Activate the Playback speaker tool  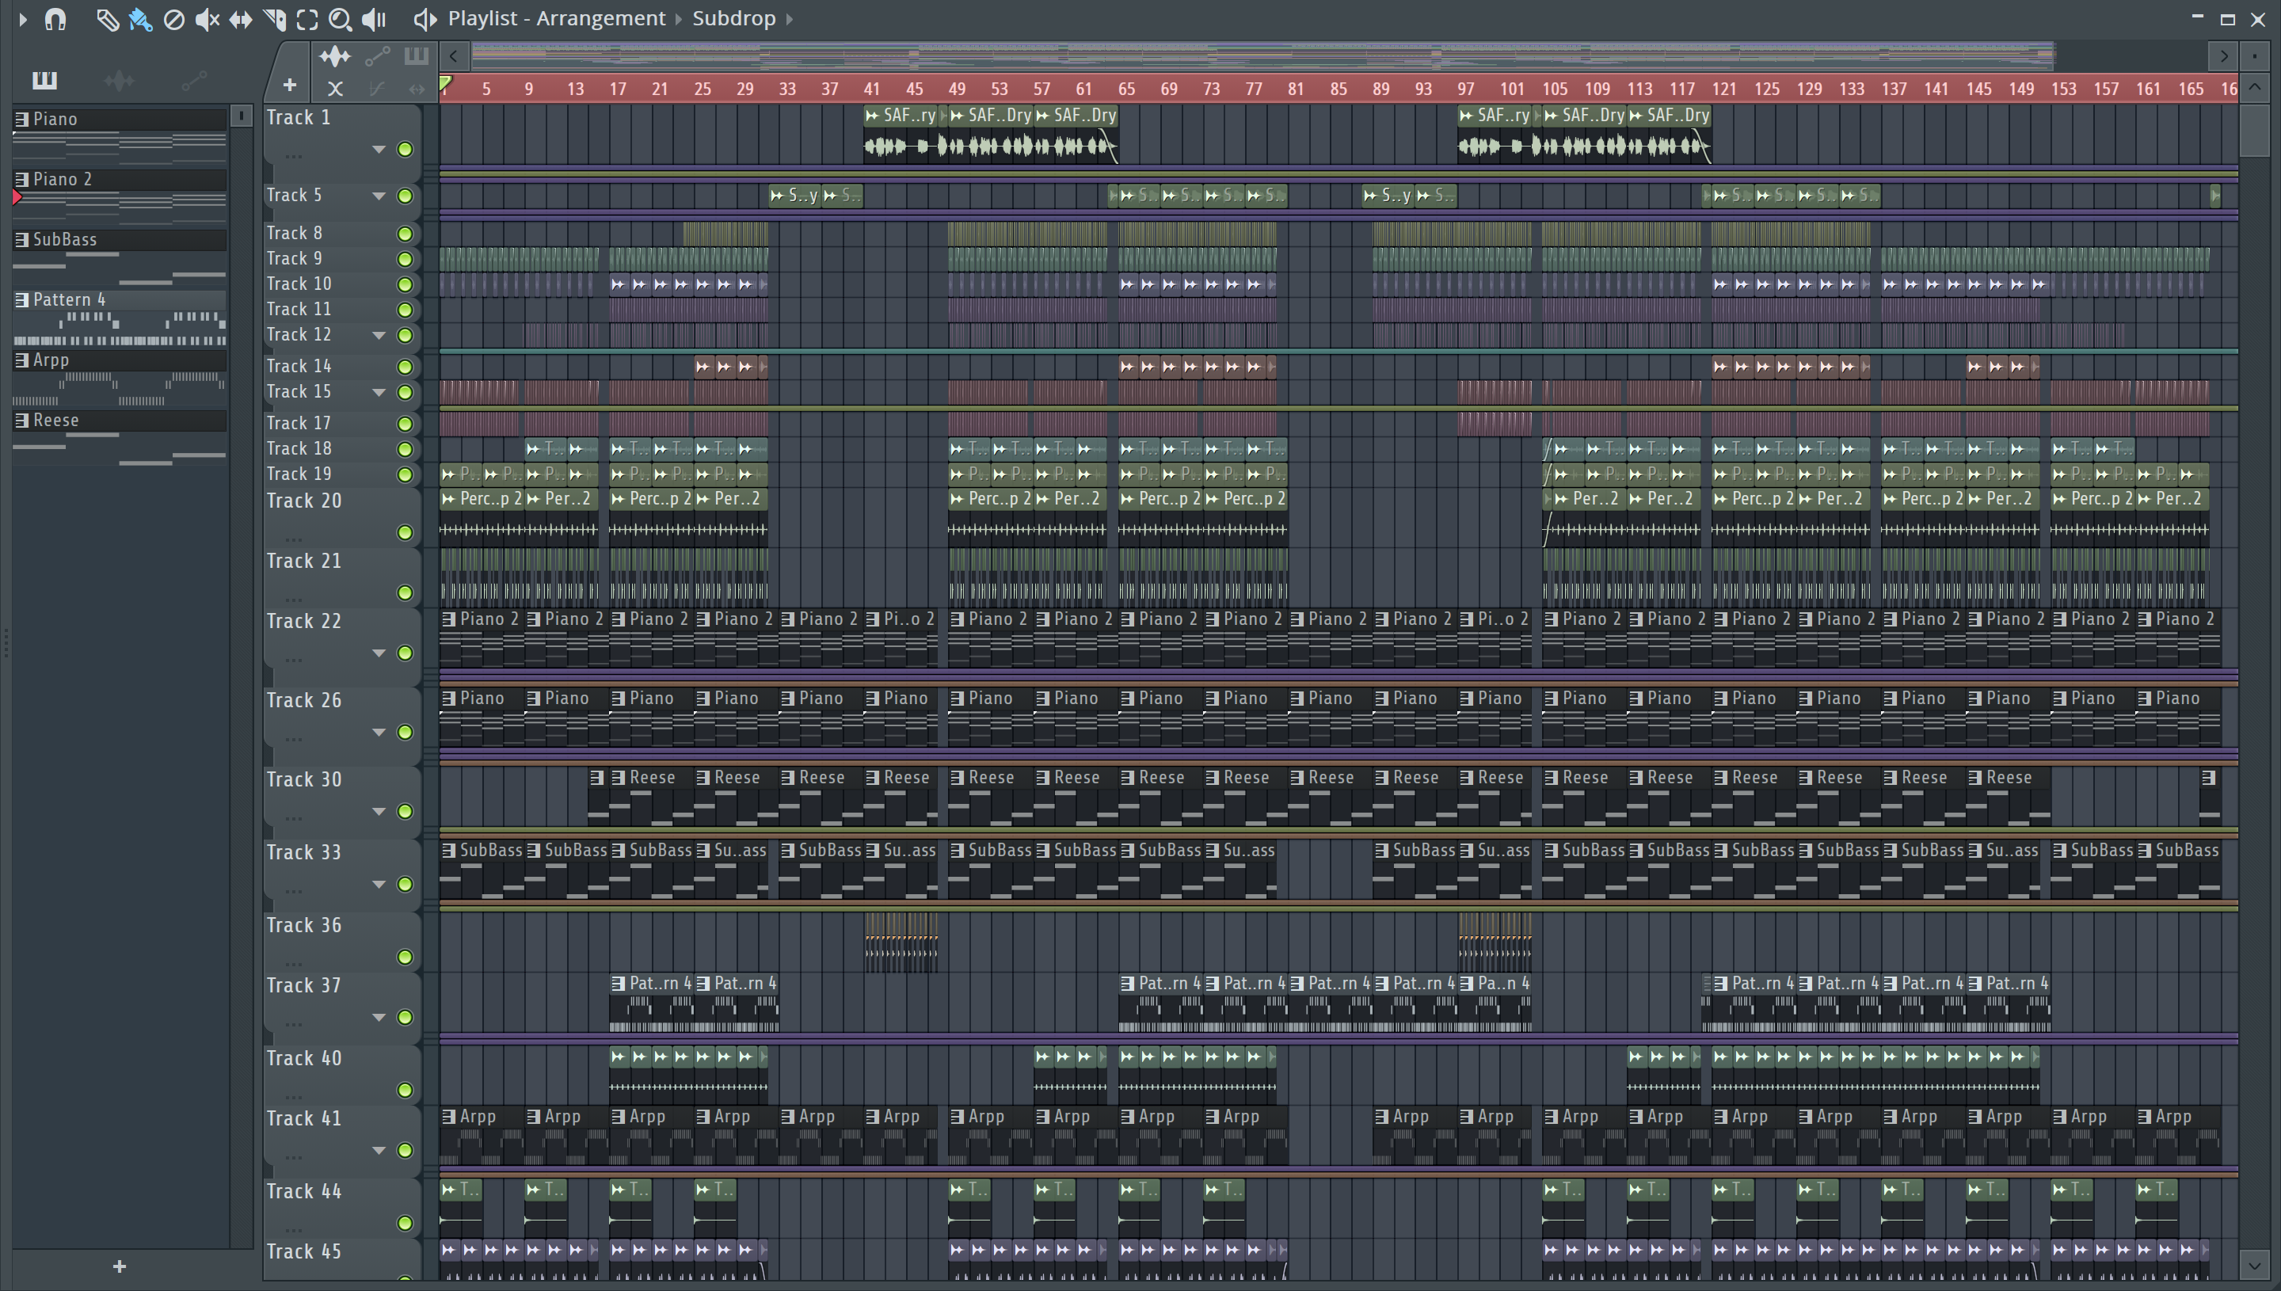point(374,19)
